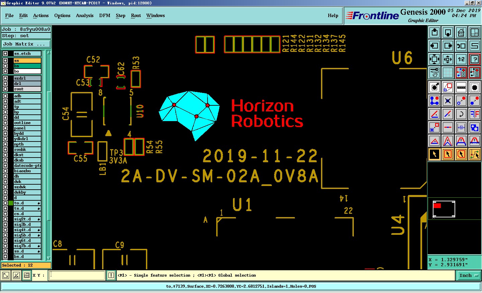Click the layer list scroll-up arrow
Screen dimensions: 482x293
click(x=49, y=53)
